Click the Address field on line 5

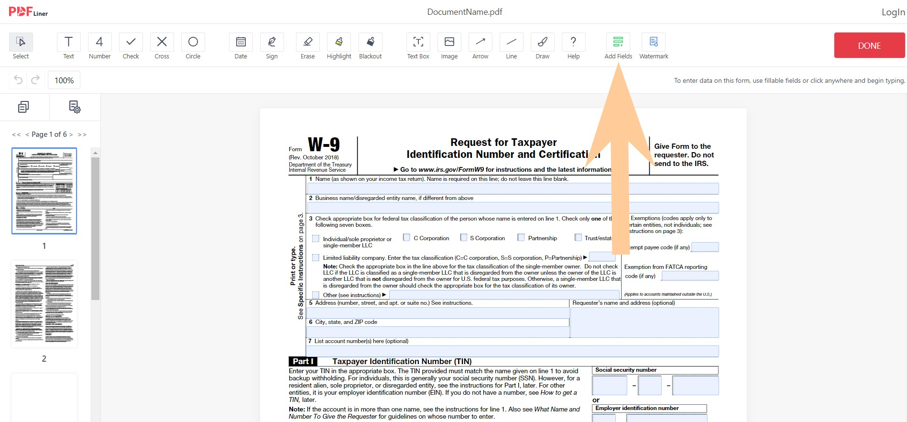(438, 313)
